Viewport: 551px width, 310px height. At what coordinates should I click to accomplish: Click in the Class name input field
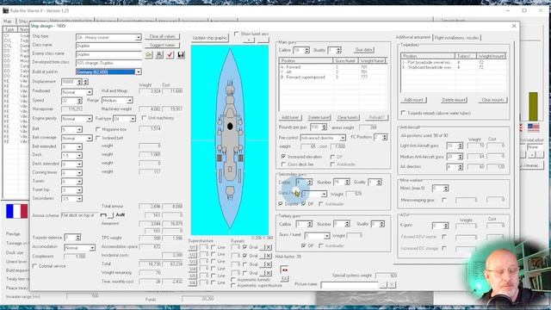(108, 46)
